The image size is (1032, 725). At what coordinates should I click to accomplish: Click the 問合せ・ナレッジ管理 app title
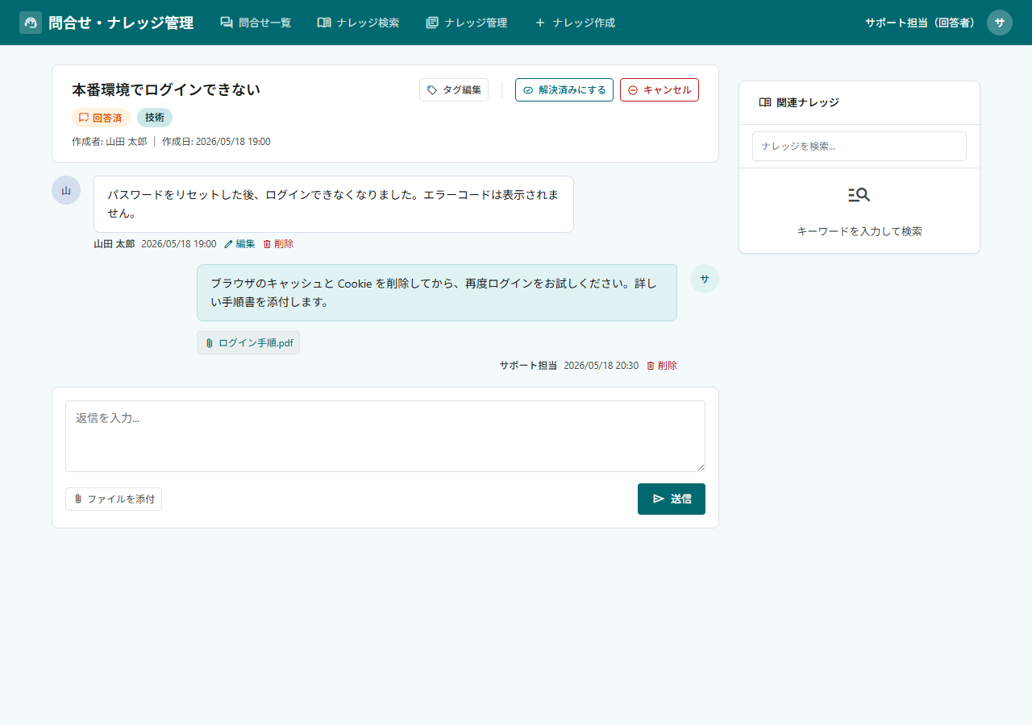click(121, 23)
